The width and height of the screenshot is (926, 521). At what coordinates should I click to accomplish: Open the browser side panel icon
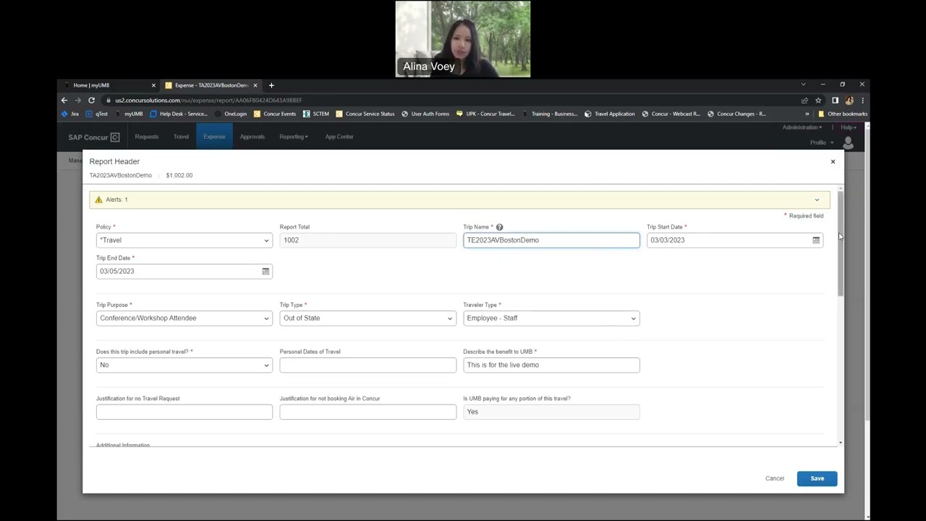tap(835, 101)
